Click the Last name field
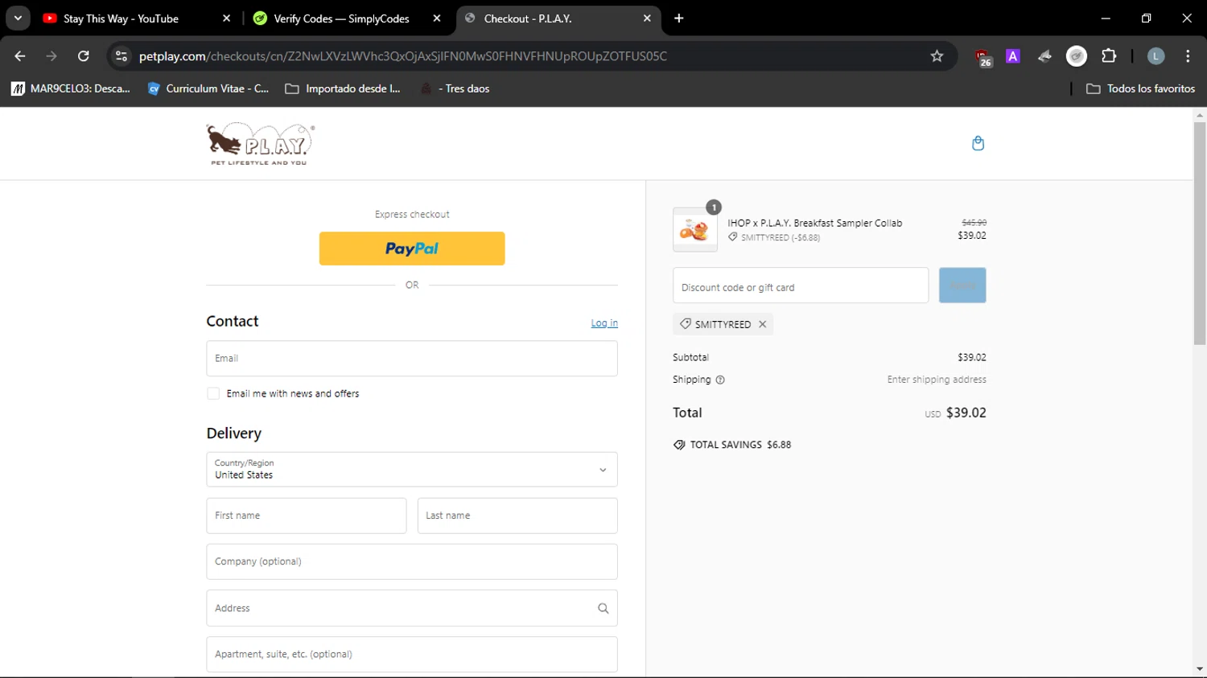This screenshot has width=1207, height=678. click(x=517, y=516)
